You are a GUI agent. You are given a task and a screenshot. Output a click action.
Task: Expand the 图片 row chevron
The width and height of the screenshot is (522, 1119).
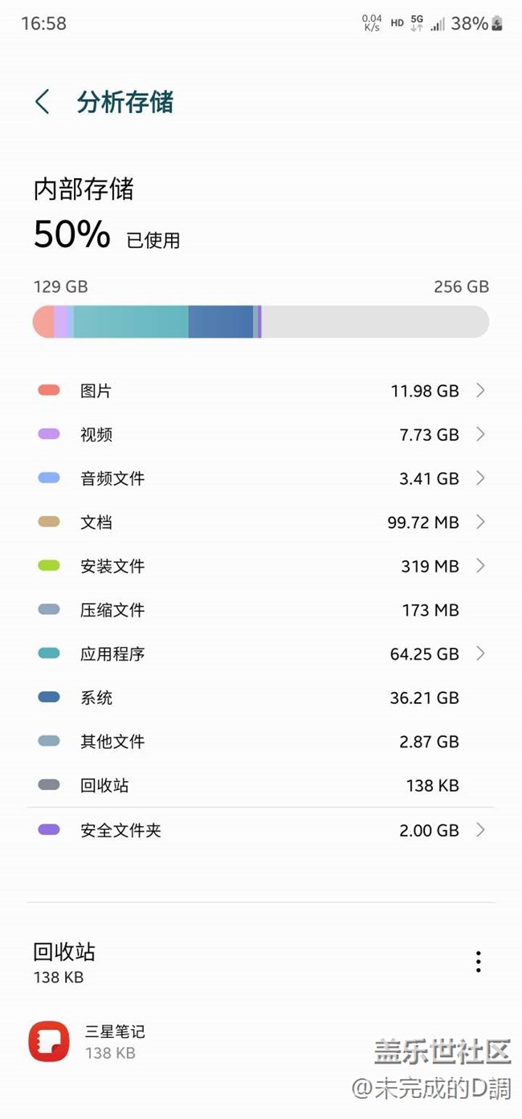tap(480, 390)
